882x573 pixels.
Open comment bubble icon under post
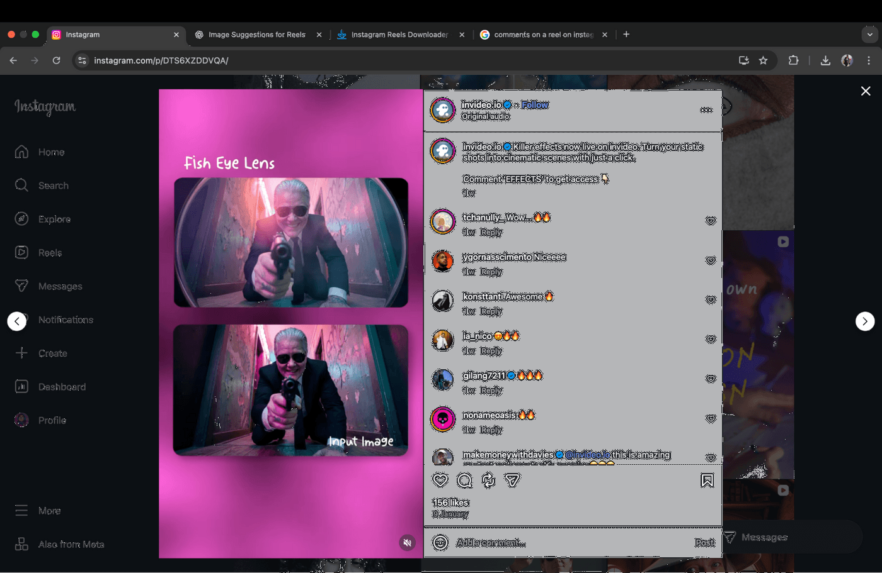click(464, 481)
